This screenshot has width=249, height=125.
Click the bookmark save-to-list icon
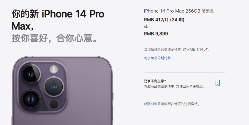pos(218,83)
